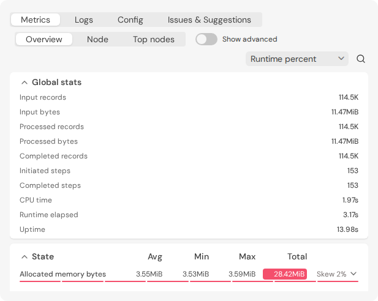Screen dimensions: 378x301
Task: Click the Input records label
Action: pos(43,97)
